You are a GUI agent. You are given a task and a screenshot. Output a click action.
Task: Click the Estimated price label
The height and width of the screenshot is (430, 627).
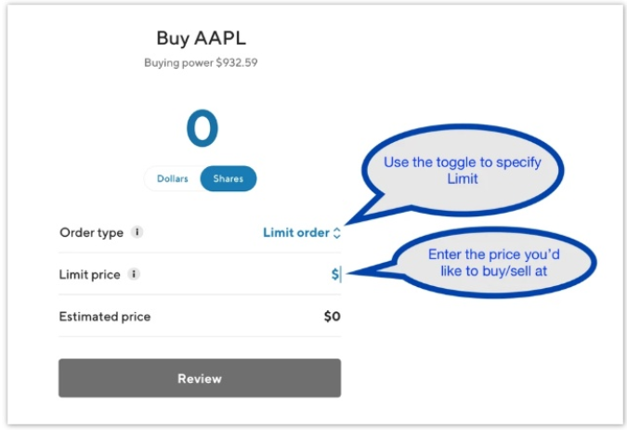104,317
